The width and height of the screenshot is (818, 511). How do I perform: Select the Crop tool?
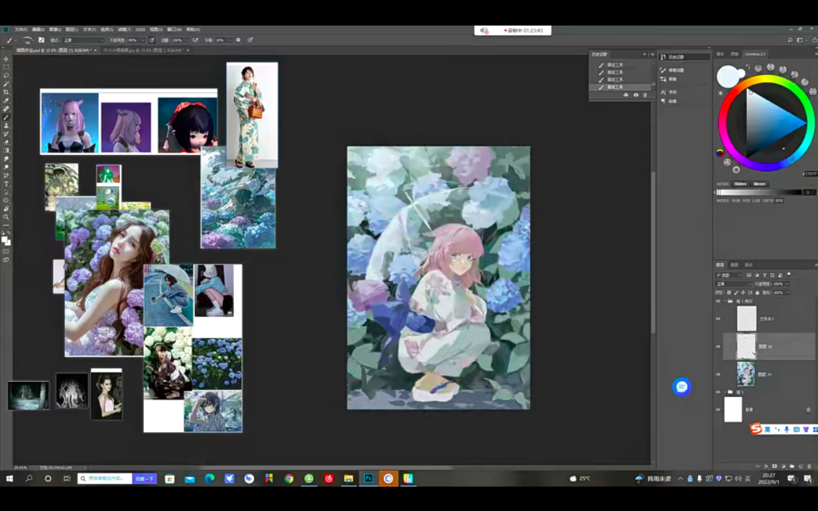click(6, 92)
